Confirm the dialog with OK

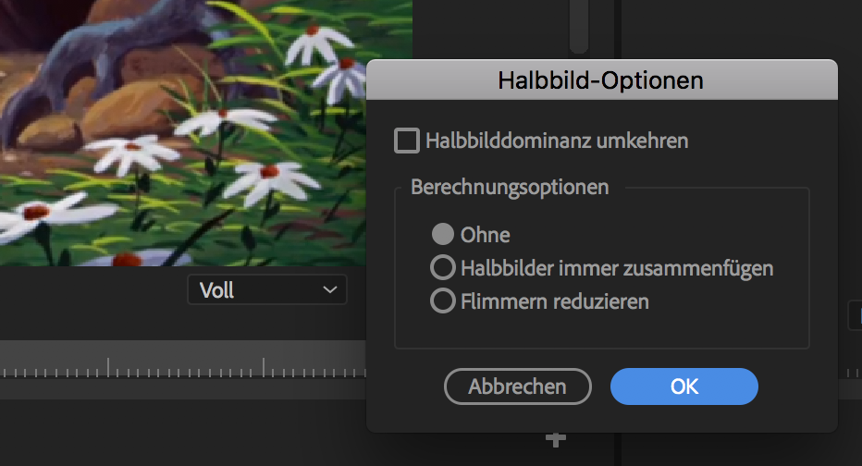tap(683, 386)
